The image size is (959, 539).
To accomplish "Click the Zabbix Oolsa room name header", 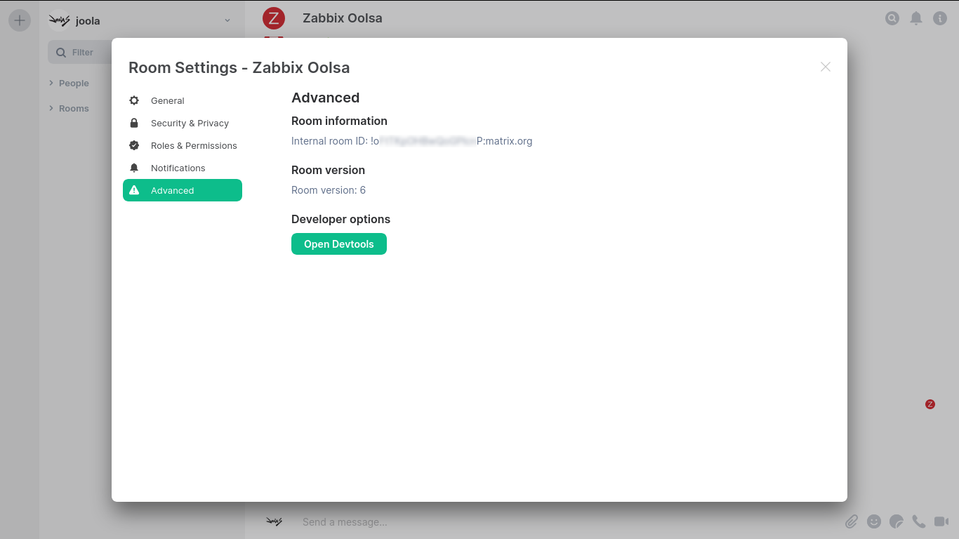I will (343, 18).
